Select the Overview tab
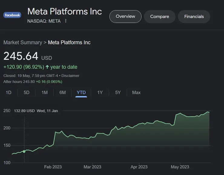 tap(125, 16)
